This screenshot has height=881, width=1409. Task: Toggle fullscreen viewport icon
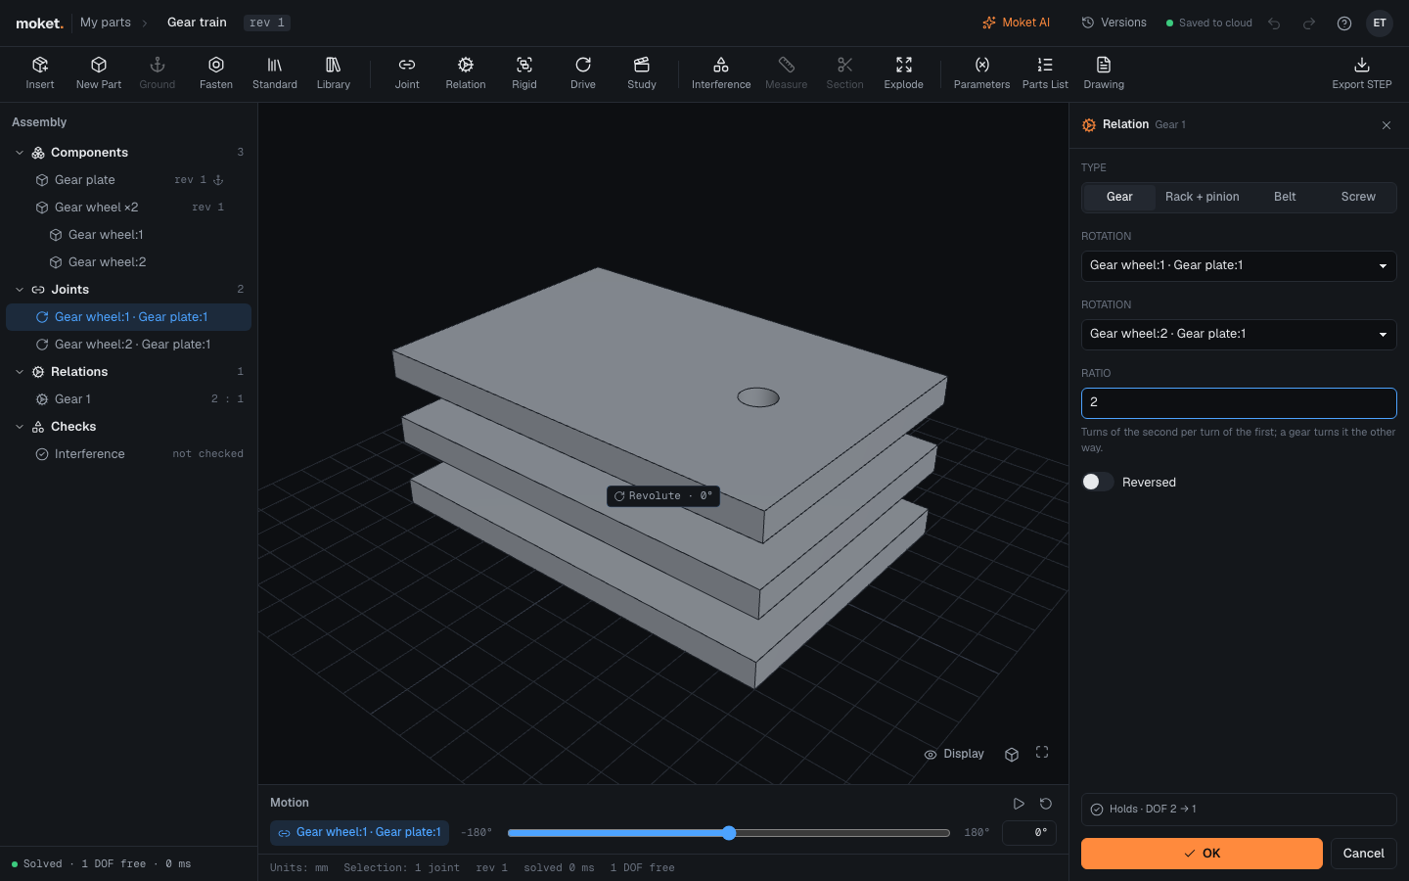coord(1042,753)
